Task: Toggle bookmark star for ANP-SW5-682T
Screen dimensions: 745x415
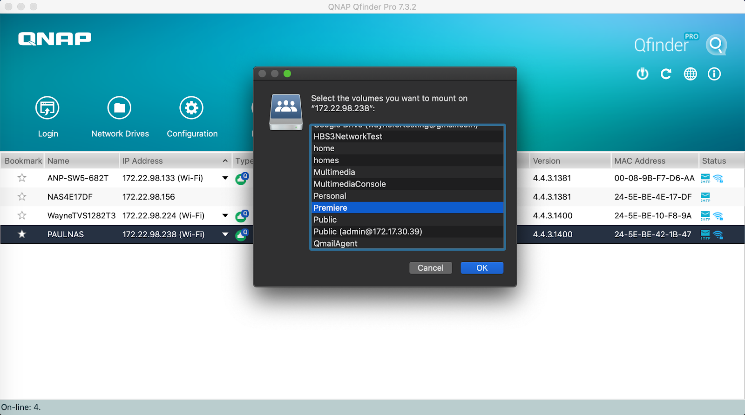Action: coord(22,178)
